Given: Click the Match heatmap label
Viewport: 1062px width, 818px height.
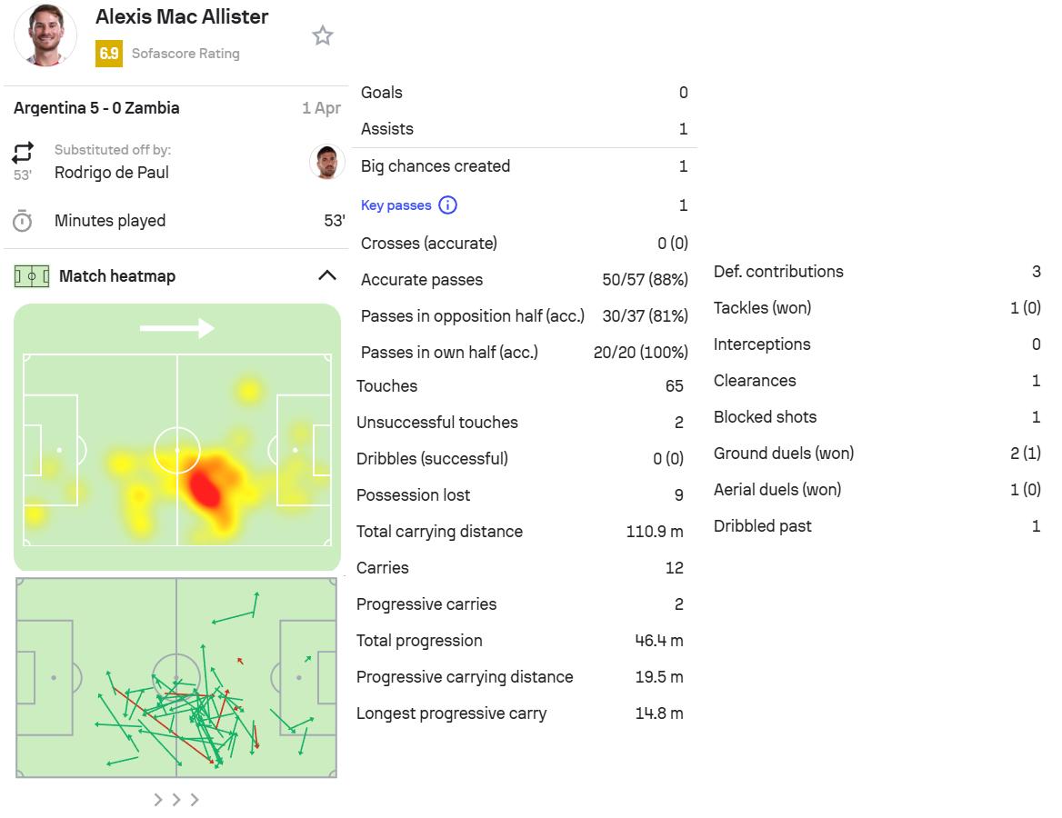Looking at the screenshot, I should click(117, 276).
